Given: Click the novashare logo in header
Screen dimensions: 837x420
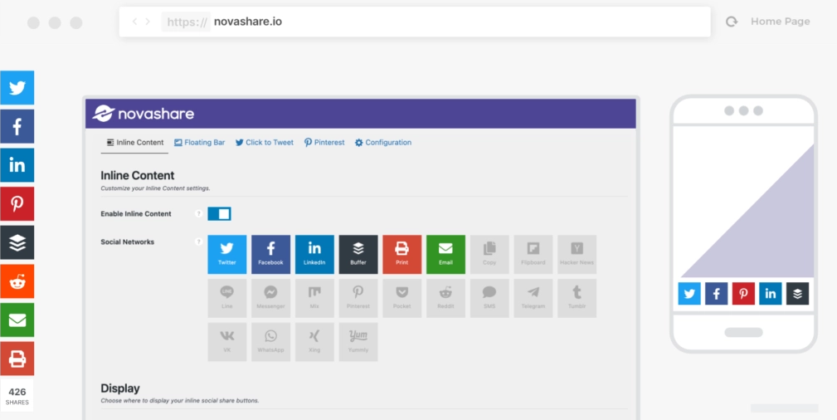Looking at the screenshot, I should click(143, 113).
